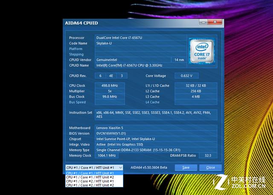Click the 14 nm process value
Viewport: 273px width, 195px height.
pyautogui.click(x=179, y=60)
